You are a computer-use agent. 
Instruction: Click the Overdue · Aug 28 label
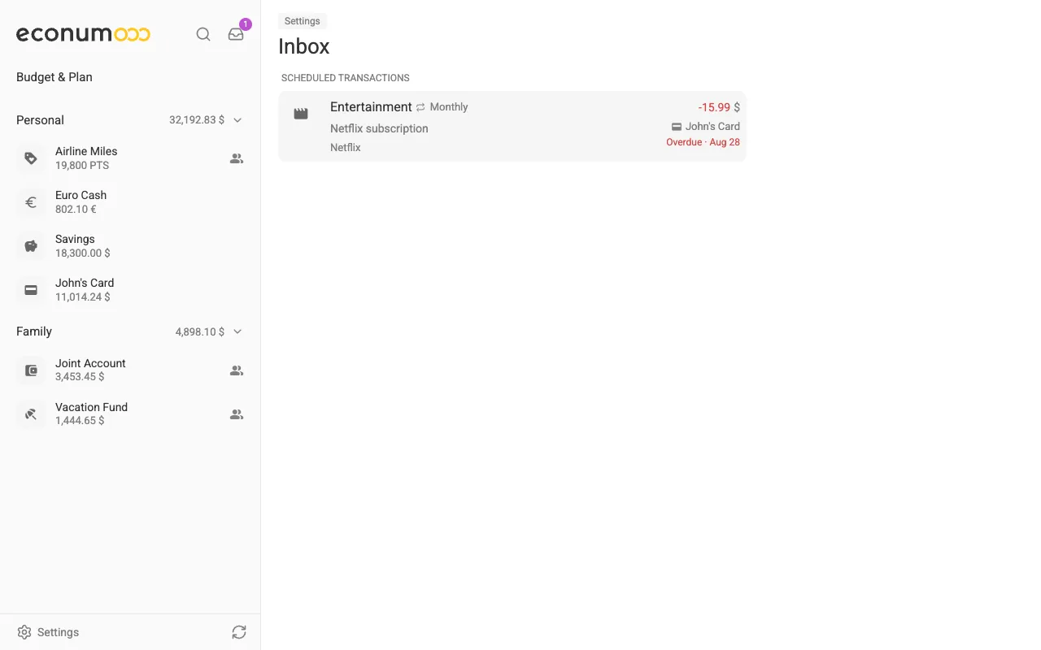(703, 142)
